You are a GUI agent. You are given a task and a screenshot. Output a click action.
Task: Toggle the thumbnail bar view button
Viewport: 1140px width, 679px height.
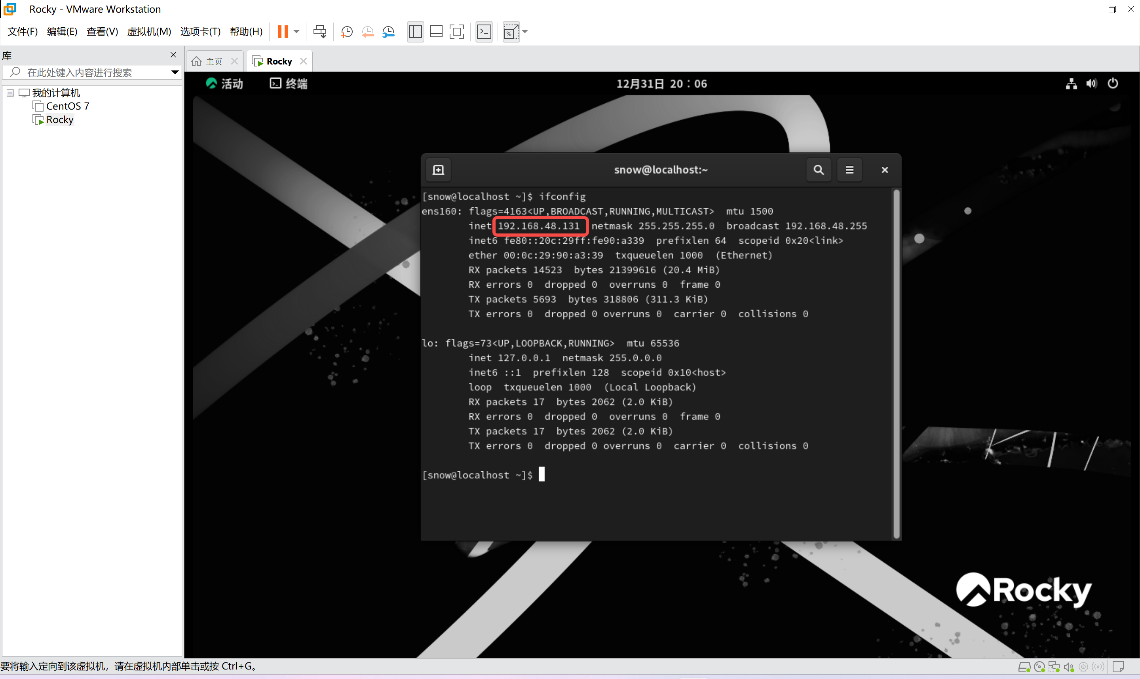tap(436, 32)
